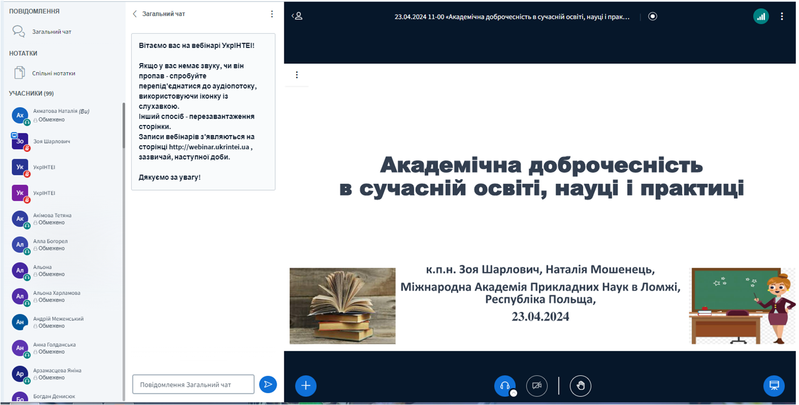The width and height of the screenshot is (799, 405).
Task: Click Вітаємо вас на вебінарі УкрІНТЕІ! text
Action: 196,45
